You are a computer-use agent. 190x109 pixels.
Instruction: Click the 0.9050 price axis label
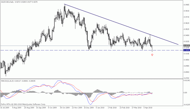pyautogui.click(x=186, y=60)
